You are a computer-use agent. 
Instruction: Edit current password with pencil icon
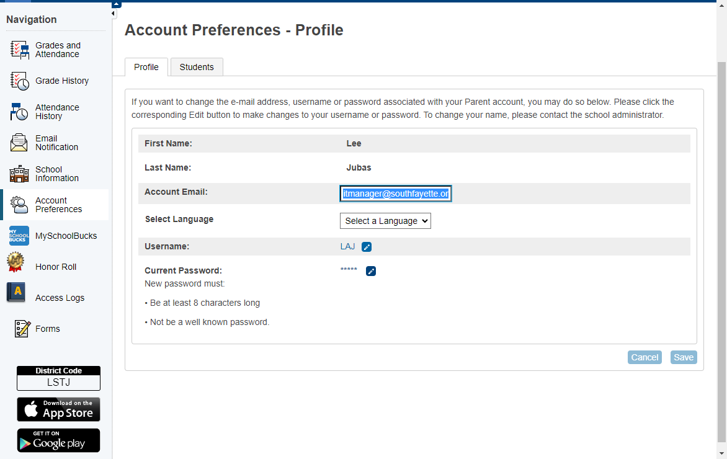click(371, 271)
